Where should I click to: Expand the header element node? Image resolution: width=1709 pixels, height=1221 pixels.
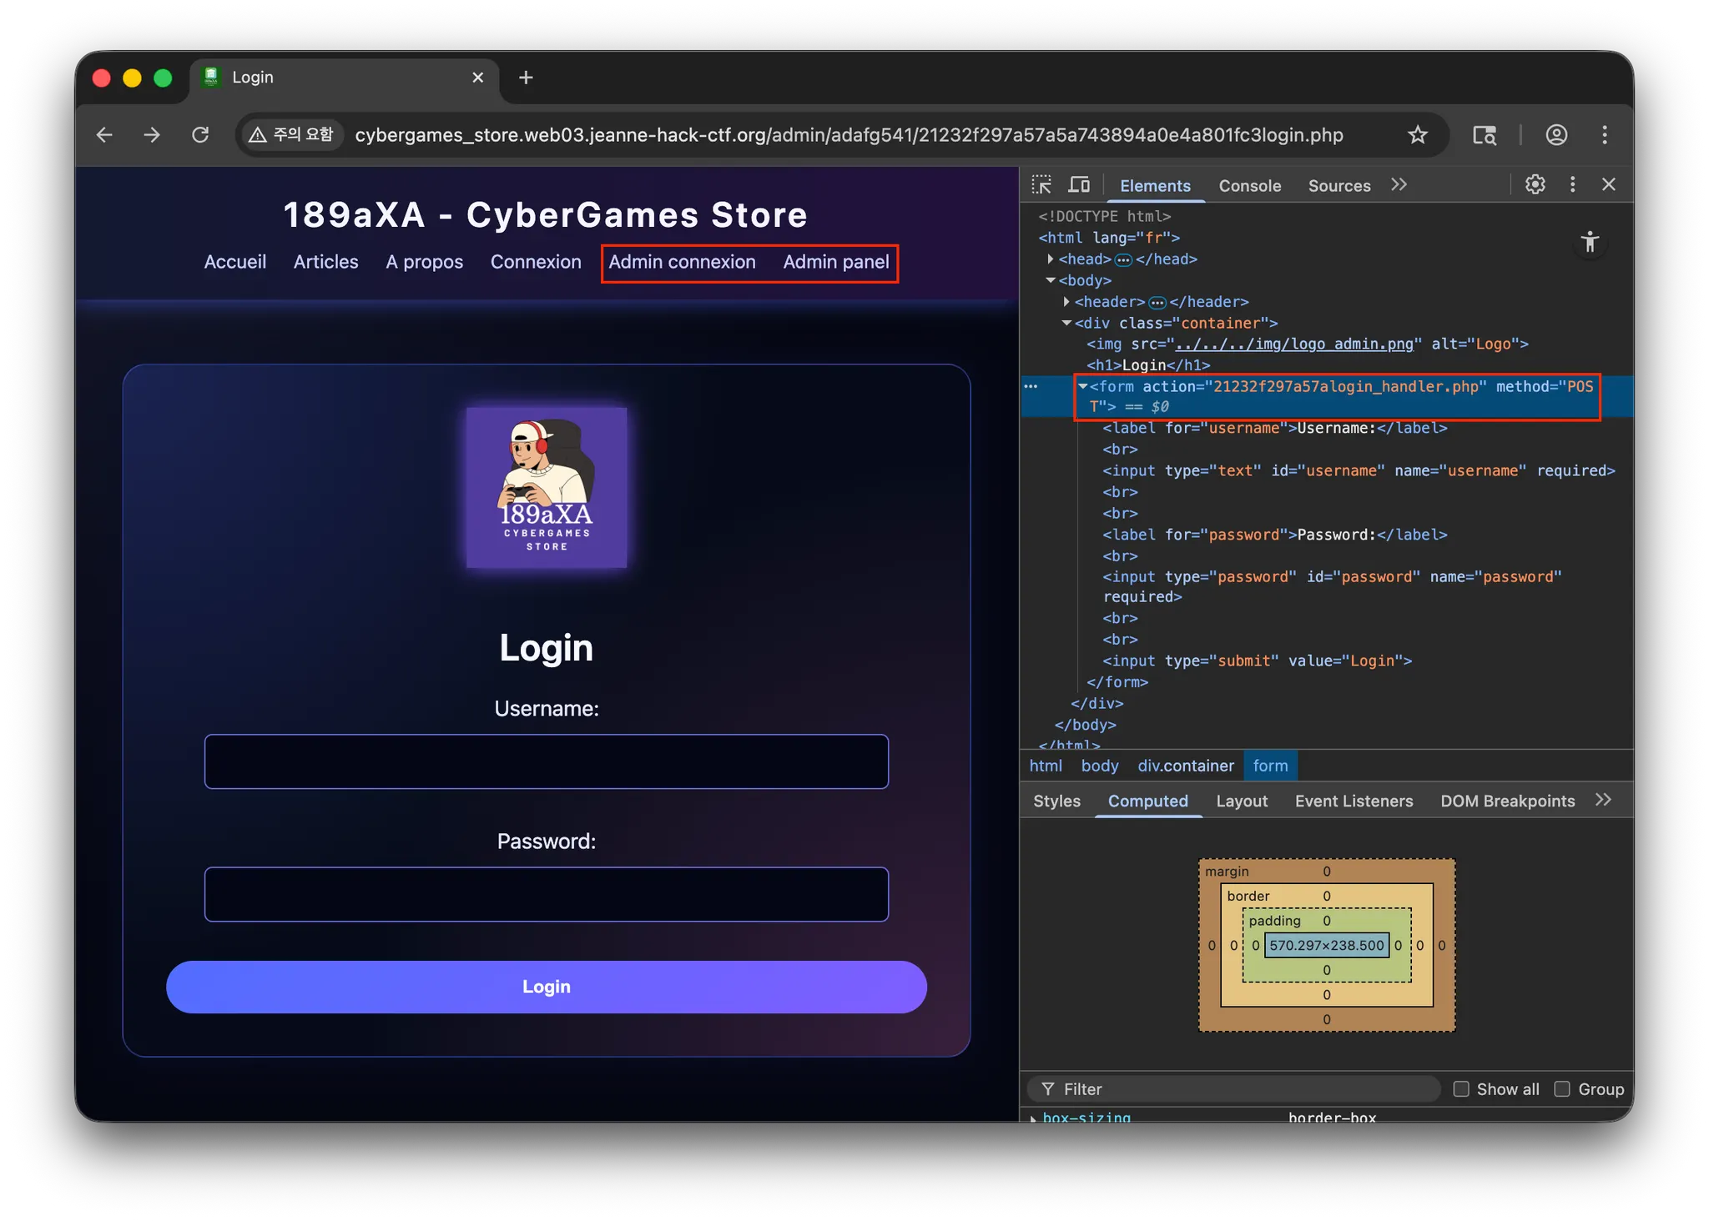[1066, 302]
